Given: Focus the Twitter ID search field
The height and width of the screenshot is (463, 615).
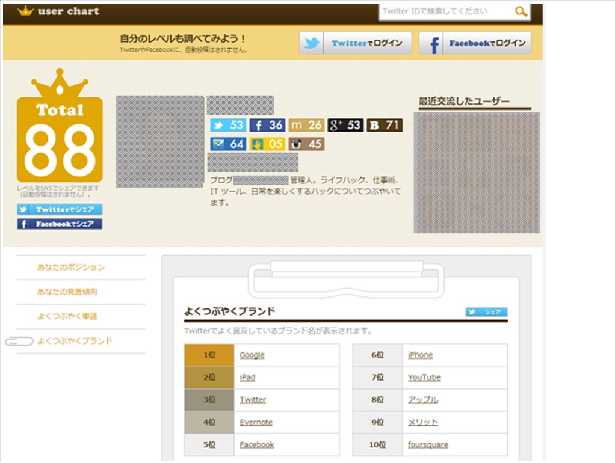Looking at the screenshot, I should pos(445,11).
